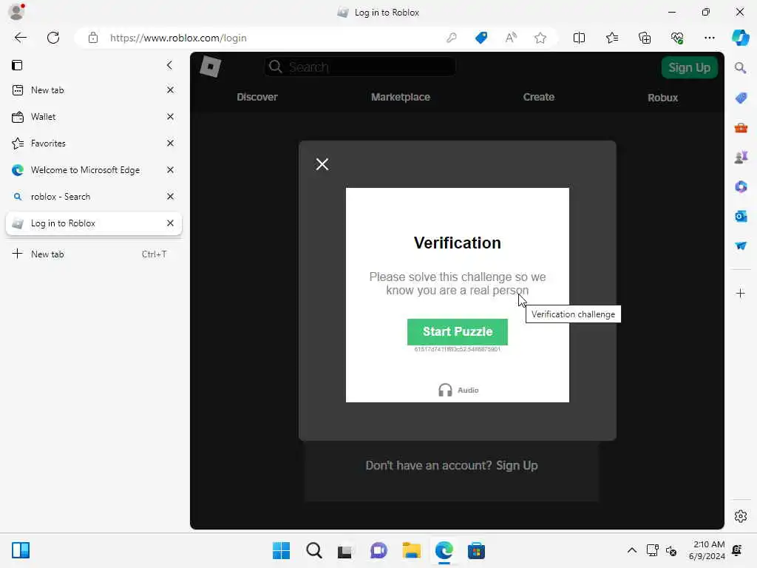The image size is (757, 568).
Task: Open the Favorites list toolbar icon
Action: click(611, 38)
